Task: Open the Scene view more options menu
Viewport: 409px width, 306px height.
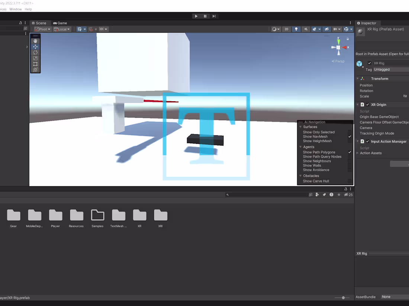Action: [350, 23]
